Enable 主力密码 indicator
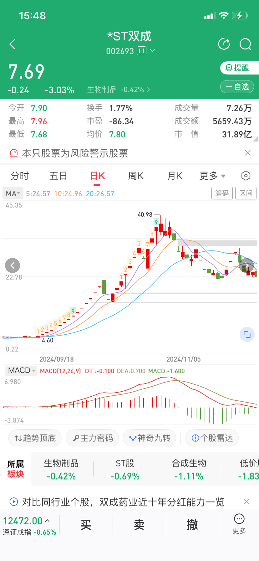Image resolution: width=259 pixels, height=561 pixels. 92,438
